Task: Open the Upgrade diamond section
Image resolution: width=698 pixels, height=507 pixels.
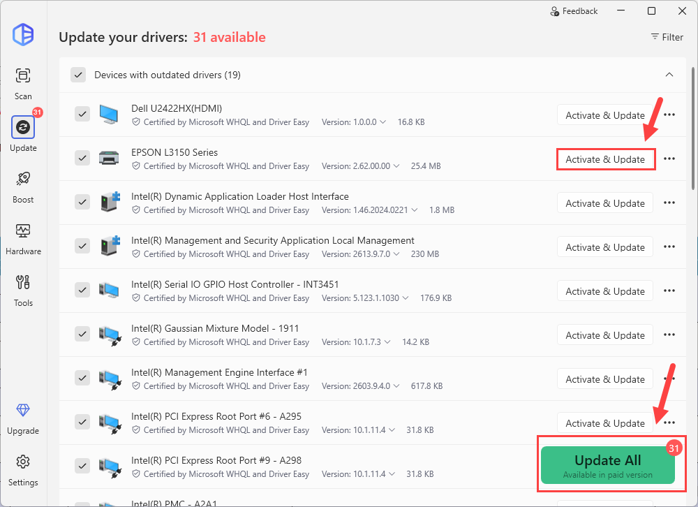Action: coord(23,419)
